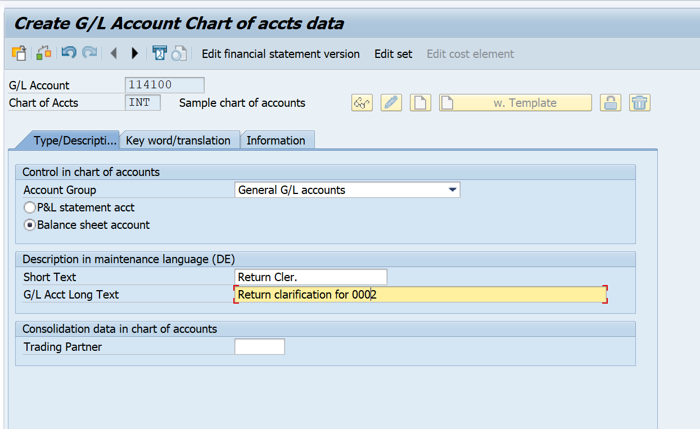Open the Information tab
The image size is (700, 429).
[276, 141]
